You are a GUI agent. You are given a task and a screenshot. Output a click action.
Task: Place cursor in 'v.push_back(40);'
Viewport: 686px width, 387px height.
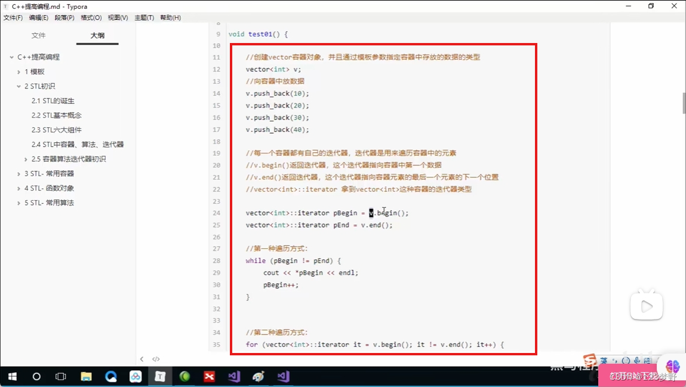pyautogui.click(x=278, y=130)
